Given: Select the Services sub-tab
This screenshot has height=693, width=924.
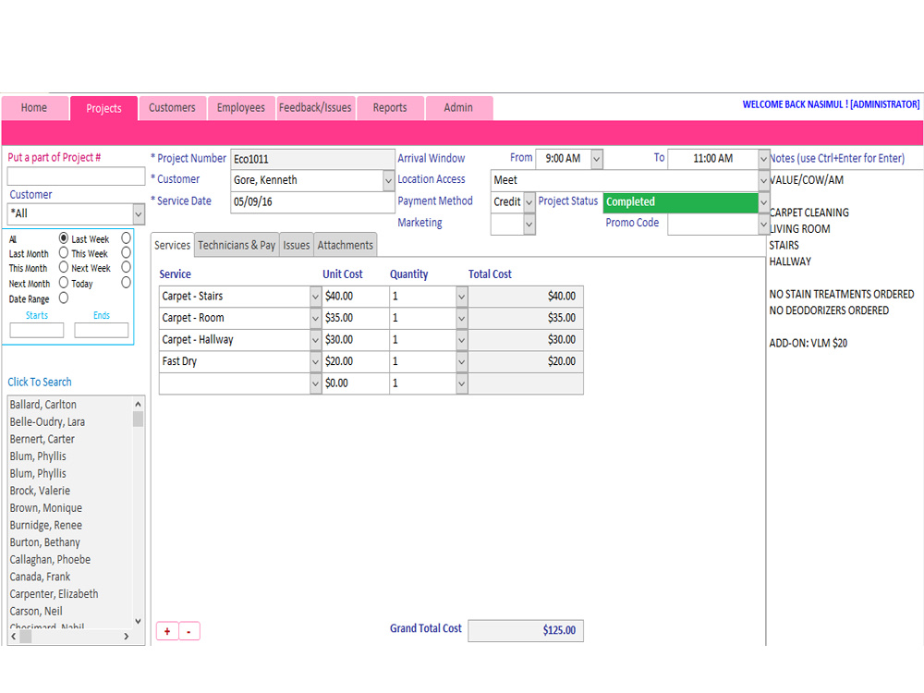Looking at the screenshot, I should pyautogui.click(x=173, y=245).
